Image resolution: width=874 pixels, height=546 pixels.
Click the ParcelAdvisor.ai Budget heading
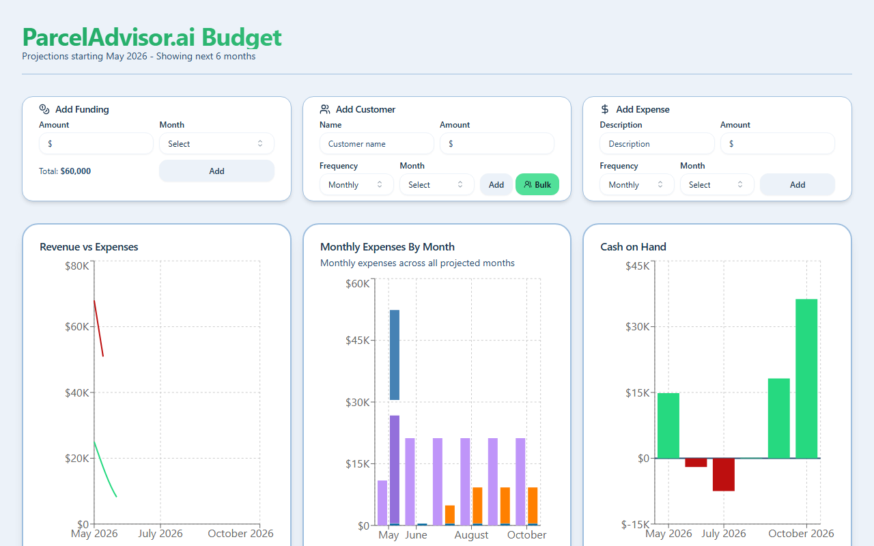click(x=152, y=37)
